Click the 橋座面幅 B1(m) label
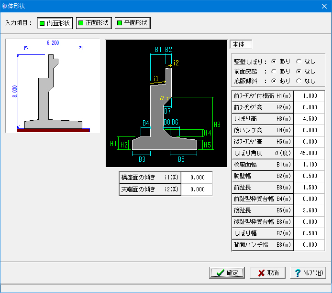Screen dimensions: 332x293 [x=263, y=165]
